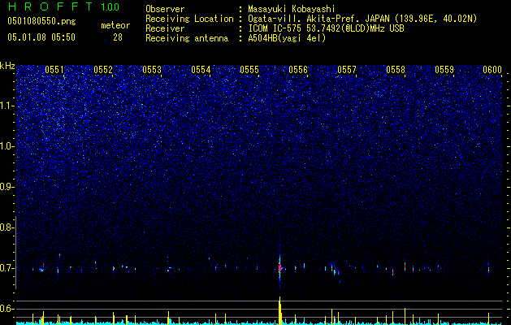Click the 0554 time marker
Screen dimensions: 511x325
201,70
